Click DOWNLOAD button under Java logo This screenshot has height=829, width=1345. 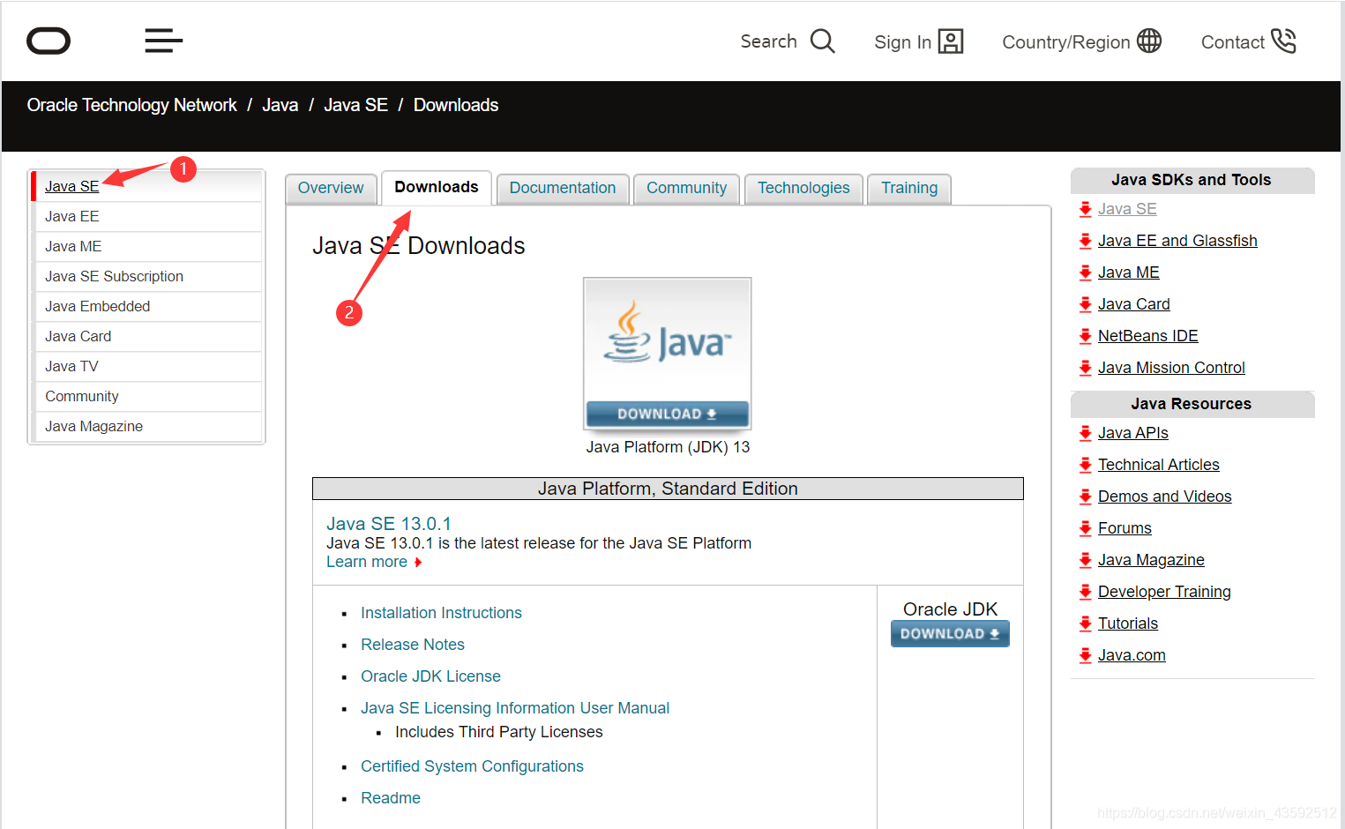point(667,414)
